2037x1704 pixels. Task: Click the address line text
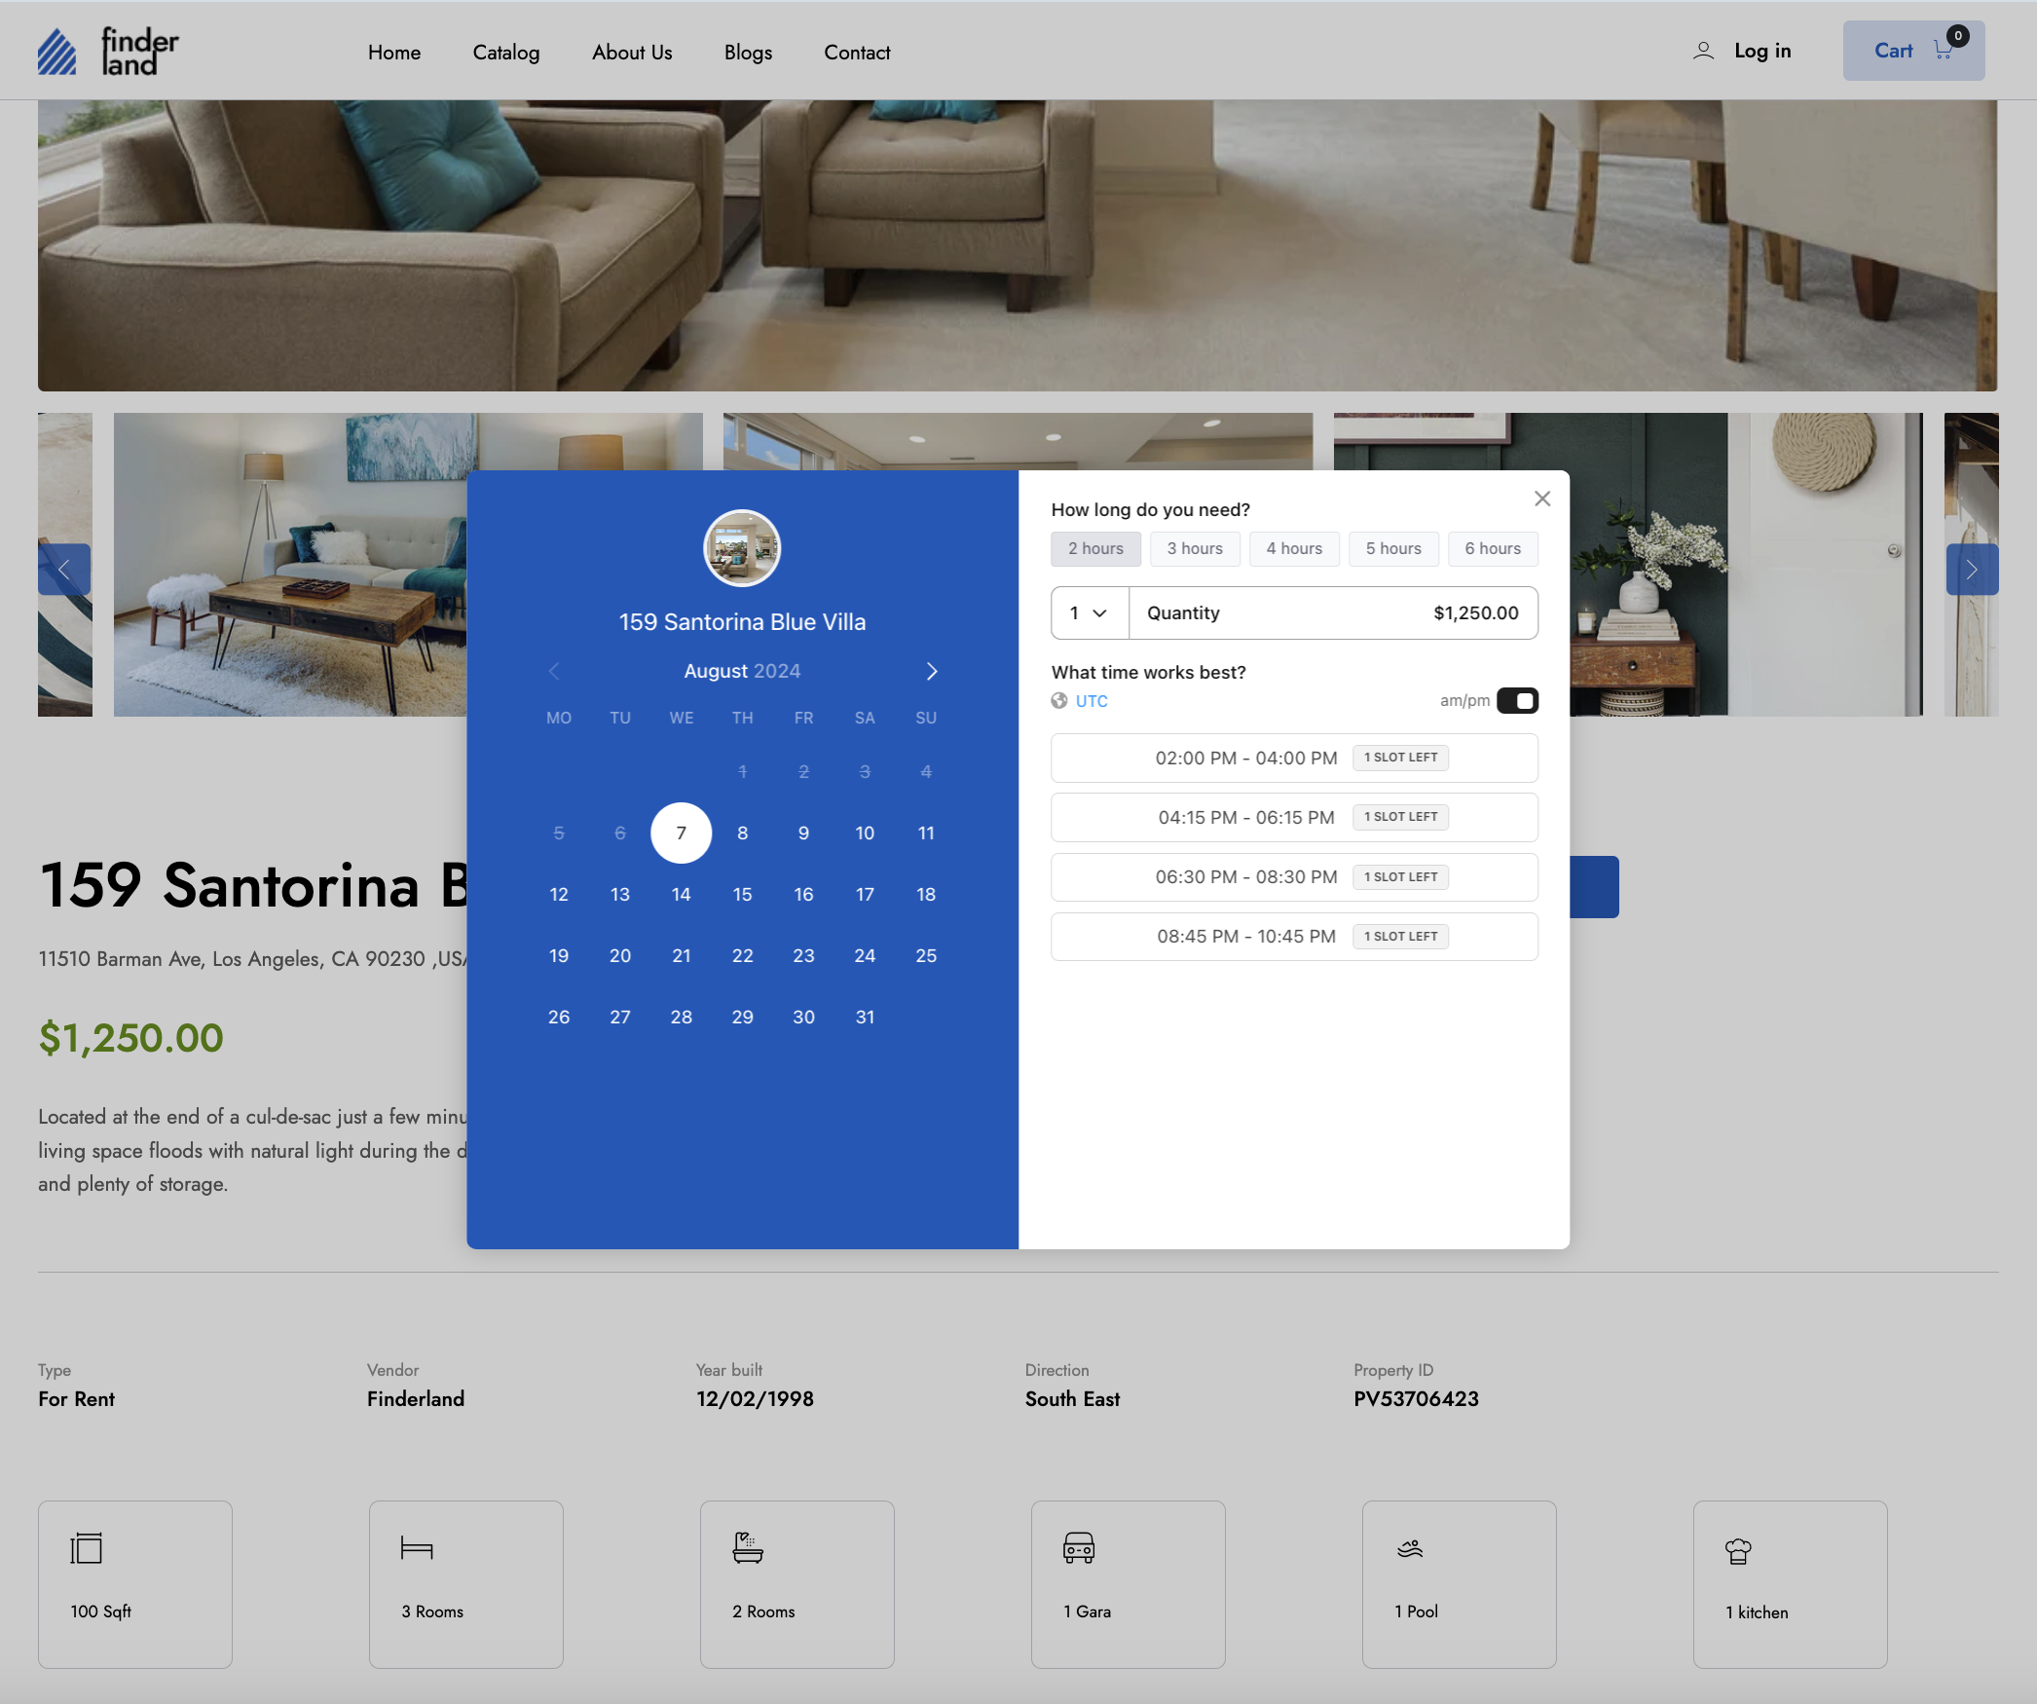[252, 958]
